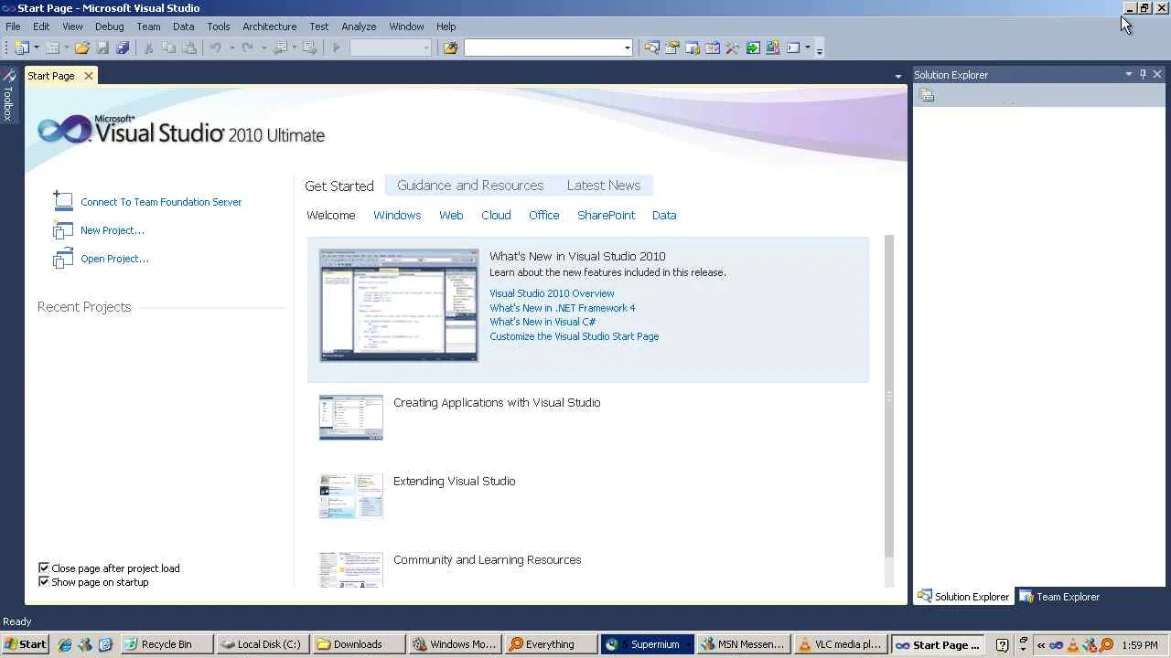Screen dimensions: 1171x658
Task: Open Solution Explorer from the toolbar icon
Action: (x=651, y=48)
